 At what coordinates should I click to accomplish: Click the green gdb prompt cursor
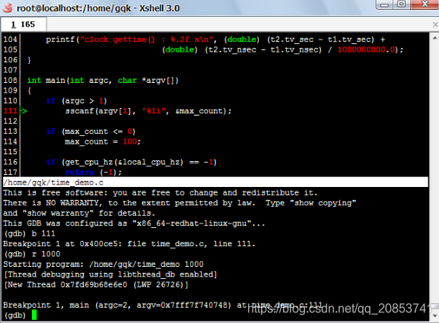pyautogui.click(x=34, y=315)
